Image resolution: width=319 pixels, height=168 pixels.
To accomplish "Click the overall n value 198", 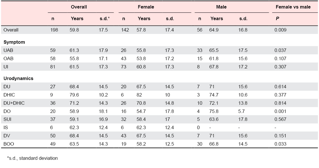I will 54,30.
